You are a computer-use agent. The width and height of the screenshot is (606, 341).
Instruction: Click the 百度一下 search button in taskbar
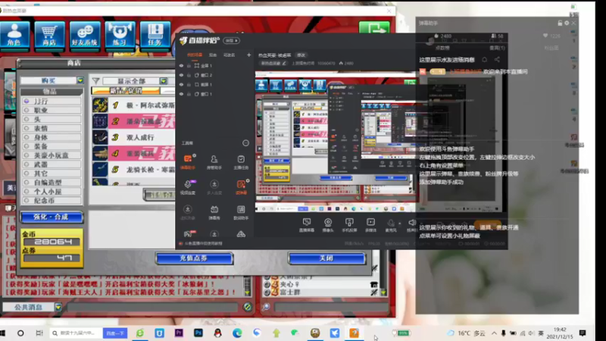pos(115,333)
